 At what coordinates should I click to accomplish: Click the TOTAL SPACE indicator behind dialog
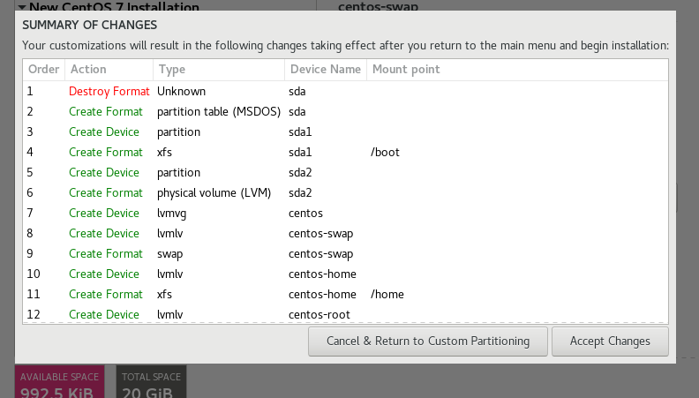[151, 382]
